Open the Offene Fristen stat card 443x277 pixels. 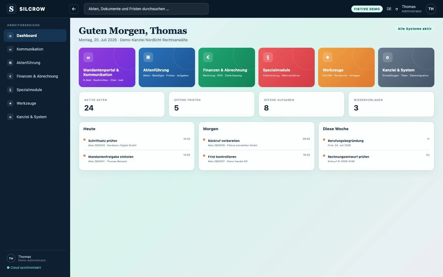coord(212,104)
